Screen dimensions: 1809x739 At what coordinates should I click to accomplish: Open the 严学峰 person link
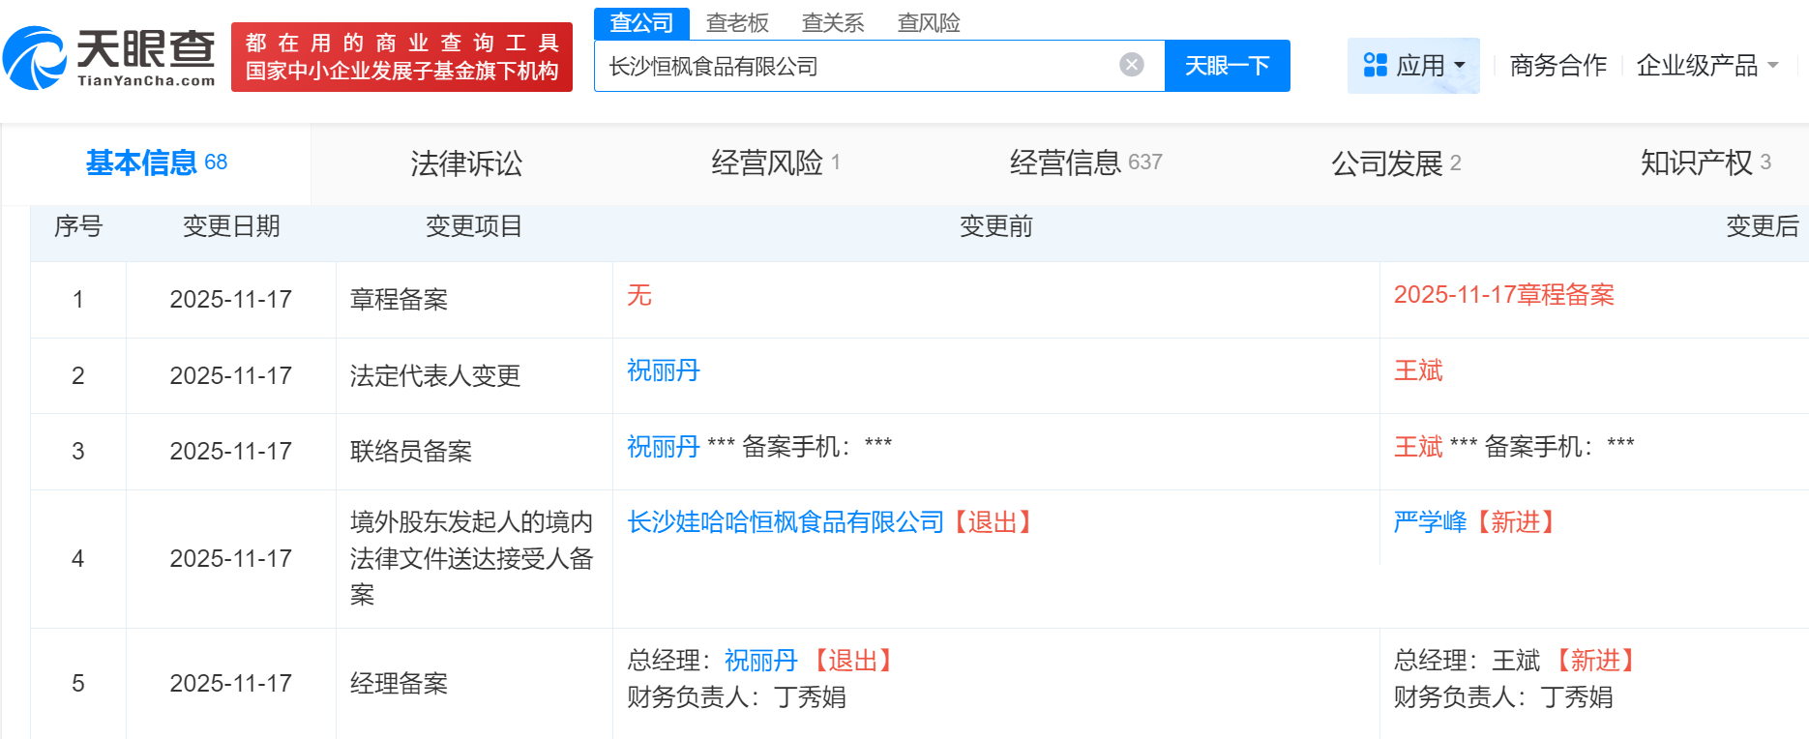(1430, 522)
